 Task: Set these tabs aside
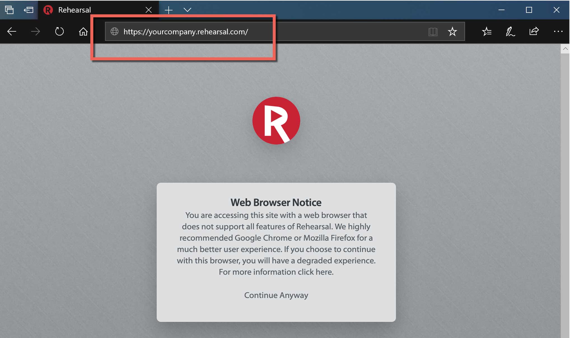click(28, 10)
